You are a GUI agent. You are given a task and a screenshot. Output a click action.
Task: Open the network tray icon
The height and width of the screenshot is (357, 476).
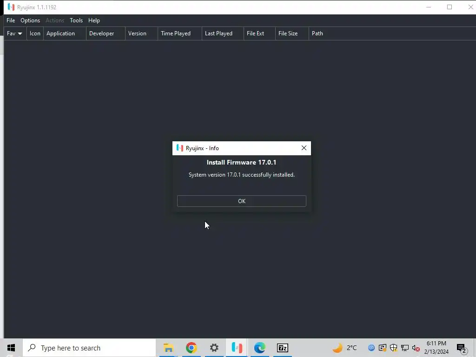tap(405, 348)
